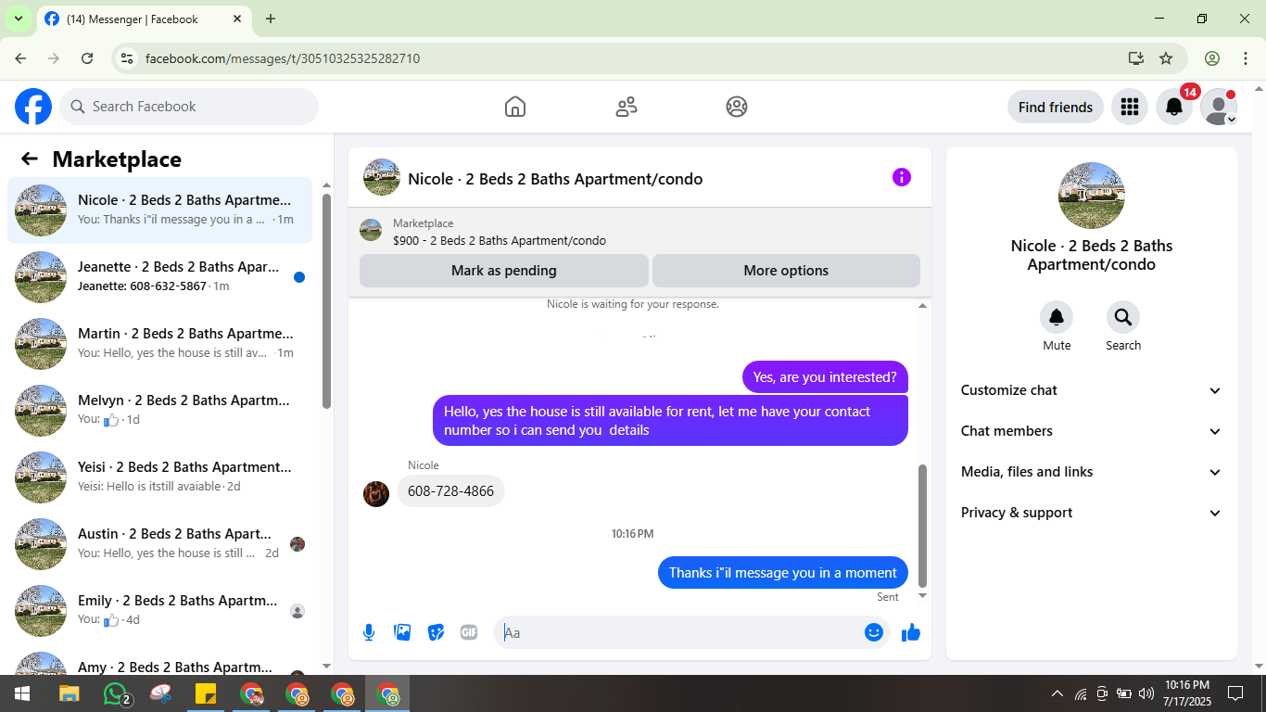
Task: Reload the page in the browser
Action: click(87, 58)
